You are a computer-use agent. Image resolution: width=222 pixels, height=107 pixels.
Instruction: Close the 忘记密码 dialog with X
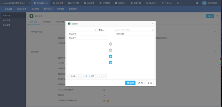click(x=153, y=24)
